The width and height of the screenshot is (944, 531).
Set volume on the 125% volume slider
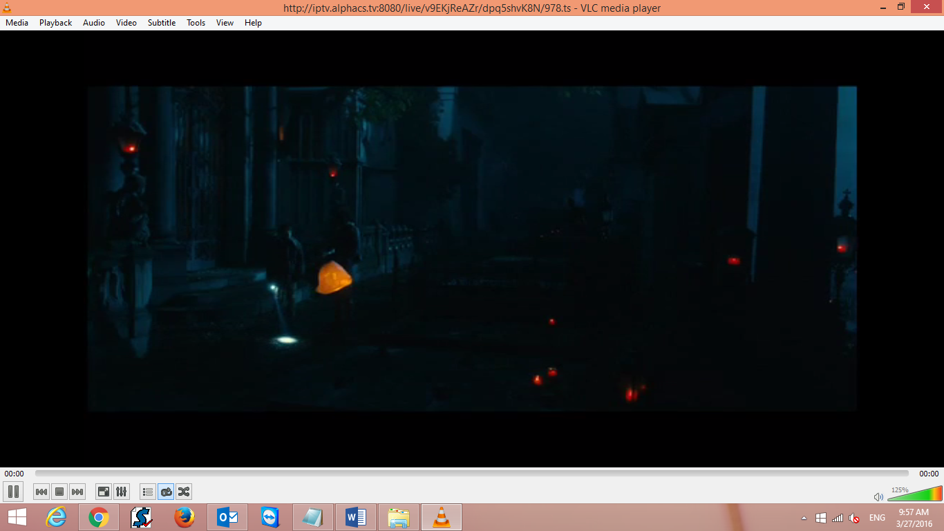tap(914, 494)
